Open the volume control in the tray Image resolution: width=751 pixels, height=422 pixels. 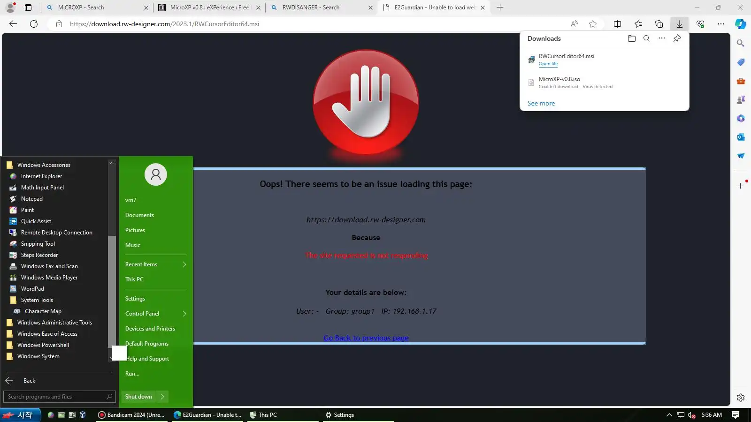691,415
